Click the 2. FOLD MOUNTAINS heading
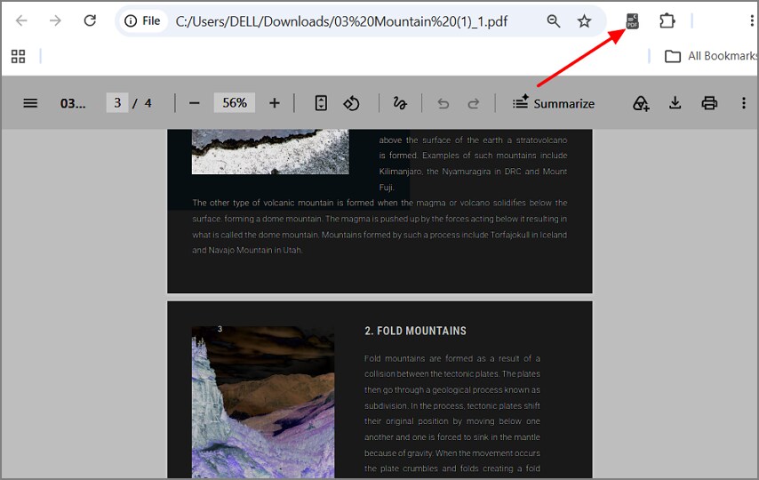Viewport: 759px width, 480px height. pos(415,331)
